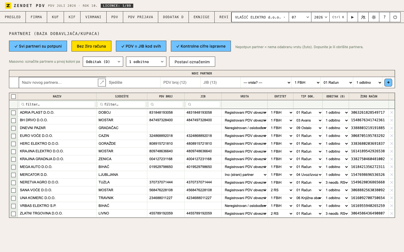Delete MEGA AUTO D.O.O. row with X
The height and width of the screenshot is (252, 404).
pos(392,167)
